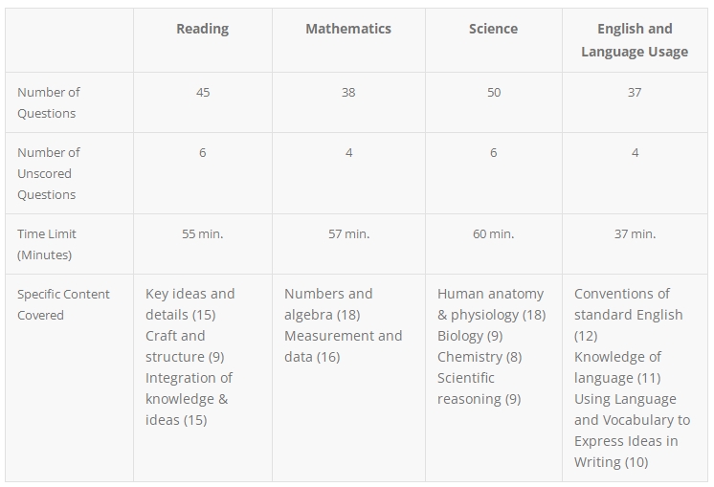
Task: Click the Science column header
Action: 493,29
